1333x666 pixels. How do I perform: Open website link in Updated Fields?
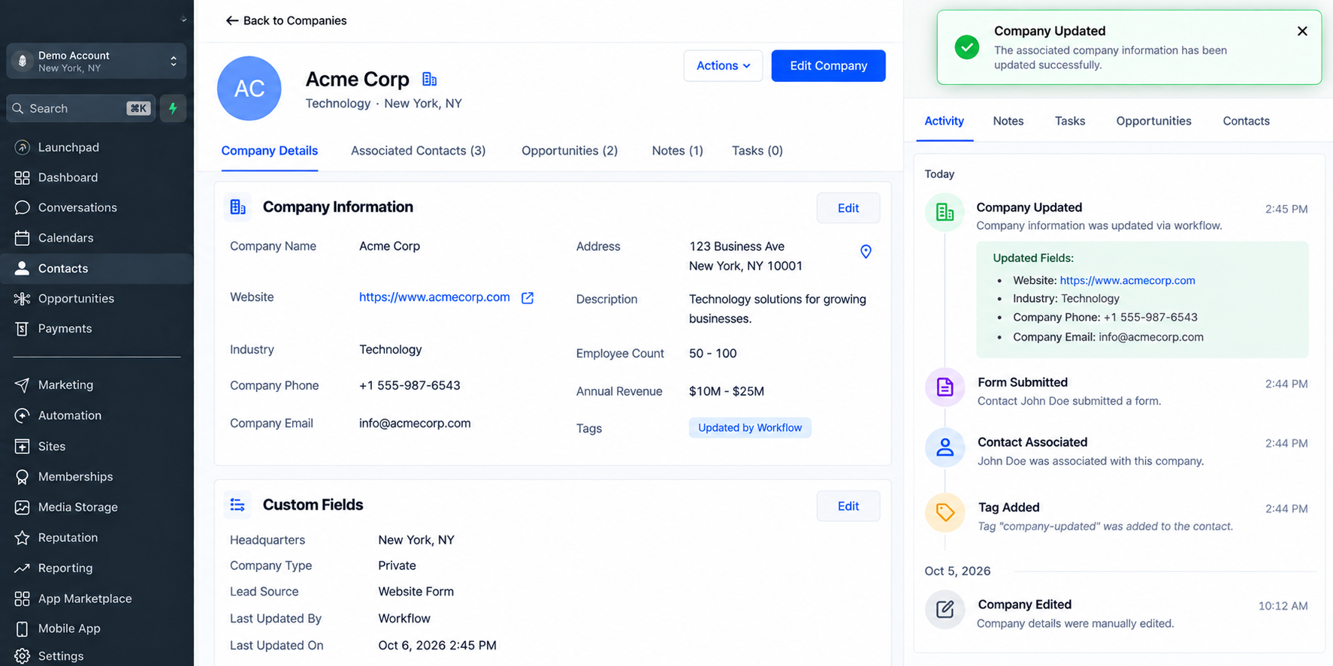pyautogui.click(x=1127, y=280)
